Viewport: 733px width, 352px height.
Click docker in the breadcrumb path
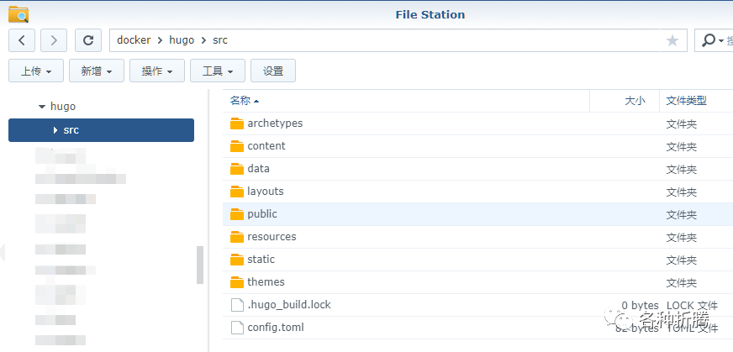click(x=134, y=40)
